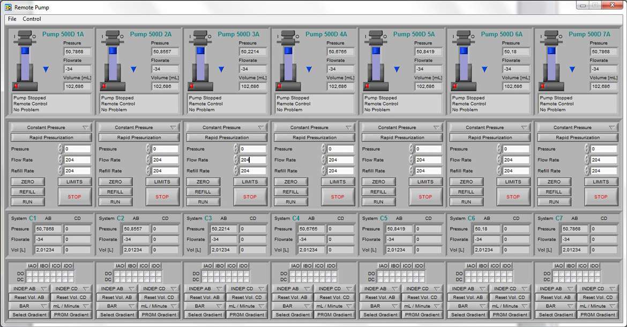The height and width of the screenshot is (327, 627).
Task: Click the Pump 500D 4A syringe pump icon
Action: click(288, 60)
